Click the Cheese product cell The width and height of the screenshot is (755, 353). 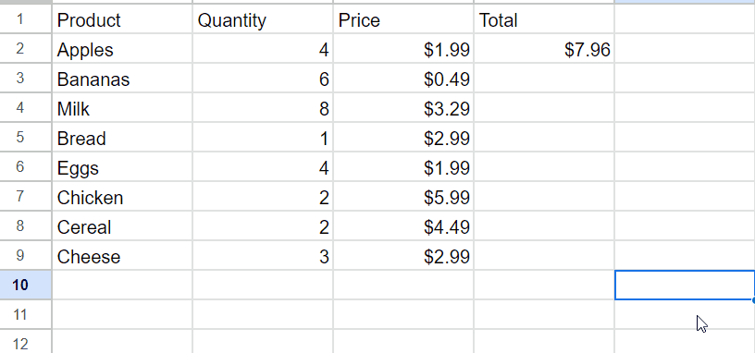122,256
